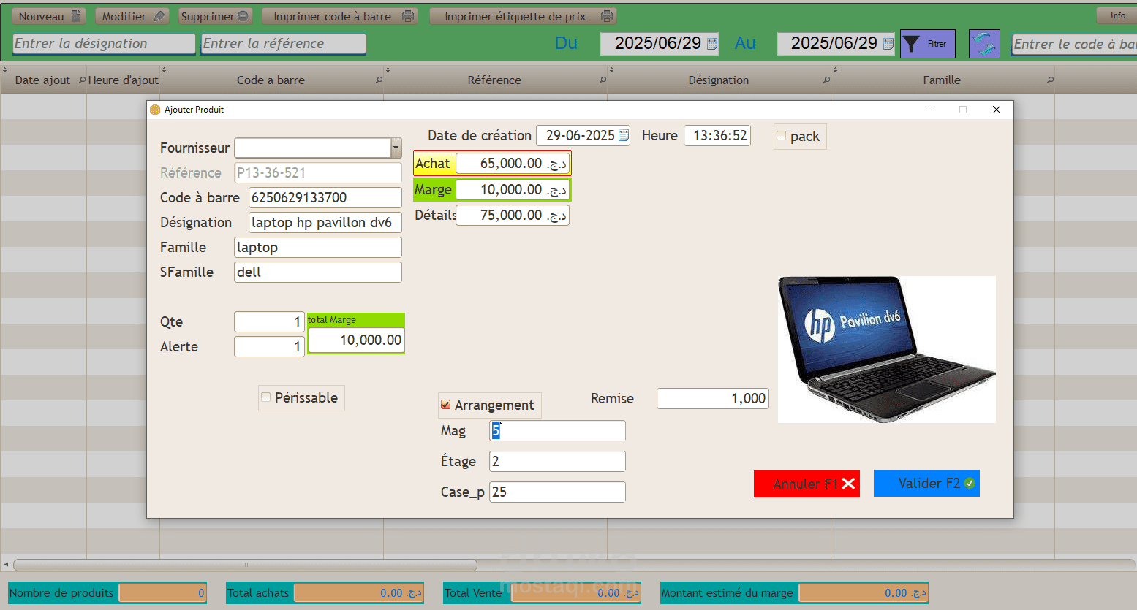Open the Info button

point(1117,15)
